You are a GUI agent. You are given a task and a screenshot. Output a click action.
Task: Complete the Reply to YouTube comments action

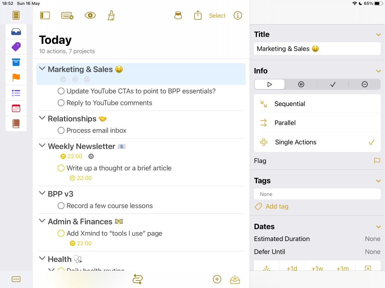click(61, 103)
